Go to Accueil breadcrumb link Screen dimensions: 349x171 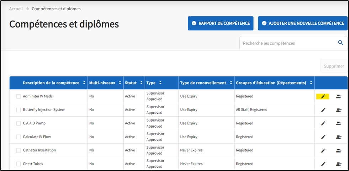click(x=16, y=9)
